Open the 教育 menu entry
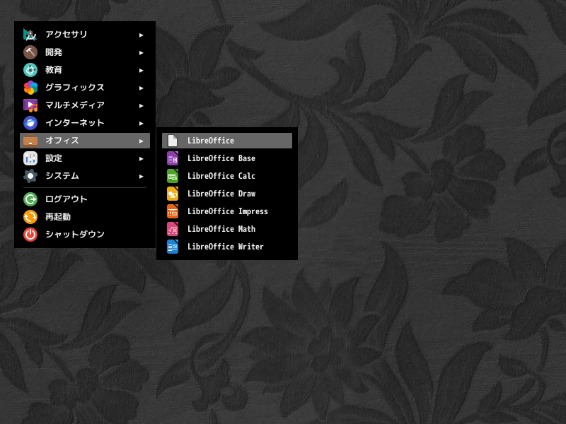Screen dimensions: 566x424 (85, 70)
